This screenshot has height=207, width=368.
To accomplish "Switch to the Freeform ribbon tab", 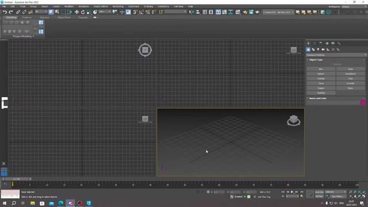I will click(27, 17).
